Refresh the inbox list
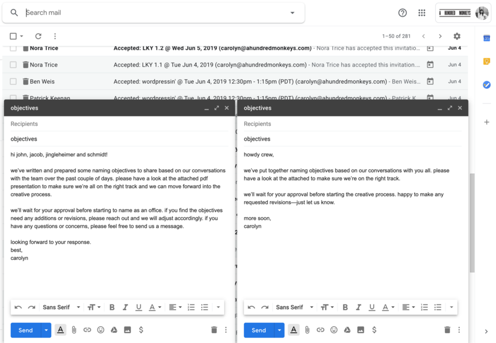This screenshot has height=343, width=496. click(x=38, y=36)
